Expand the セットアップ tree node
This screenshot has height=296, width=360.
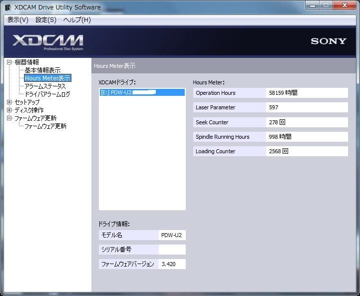click(9, 102)
